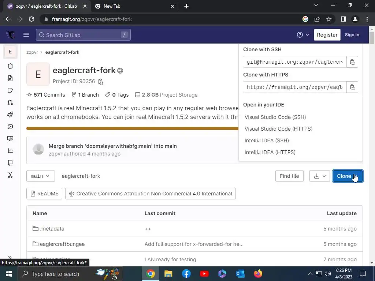Open the README button

coord(44,194)
